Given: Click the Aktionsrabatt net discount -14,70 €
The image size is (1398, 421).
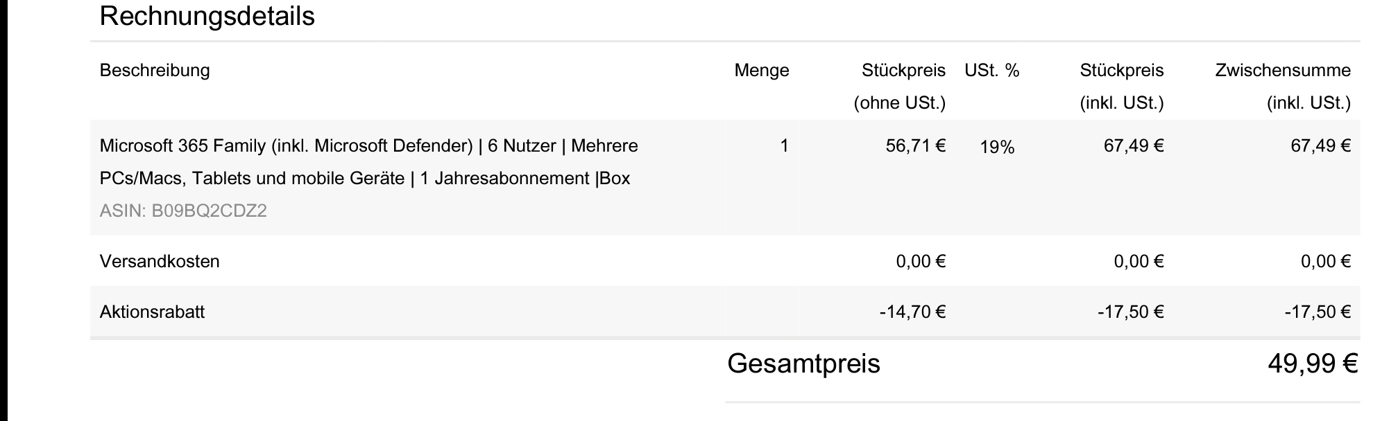Looking at the screenshot, I should (x=912, y=312).
